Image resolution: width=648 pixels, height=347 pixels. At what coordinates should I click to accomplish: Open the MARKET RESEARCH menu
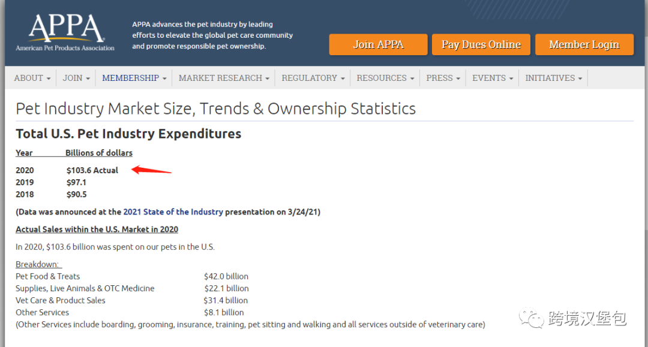point(224,78)
